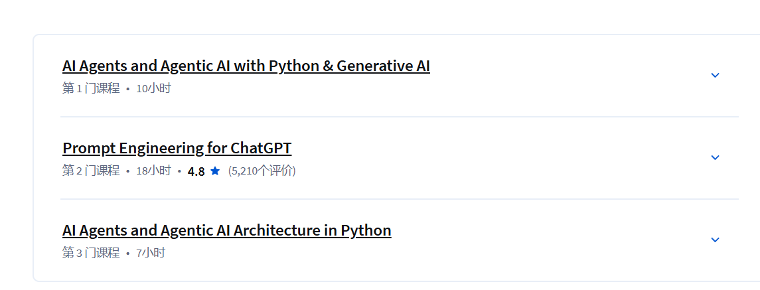The height and width of the screenshot is (290, 760).
Task: Expand the AI Agents Architecture course chevron
Action: (715, 240)
